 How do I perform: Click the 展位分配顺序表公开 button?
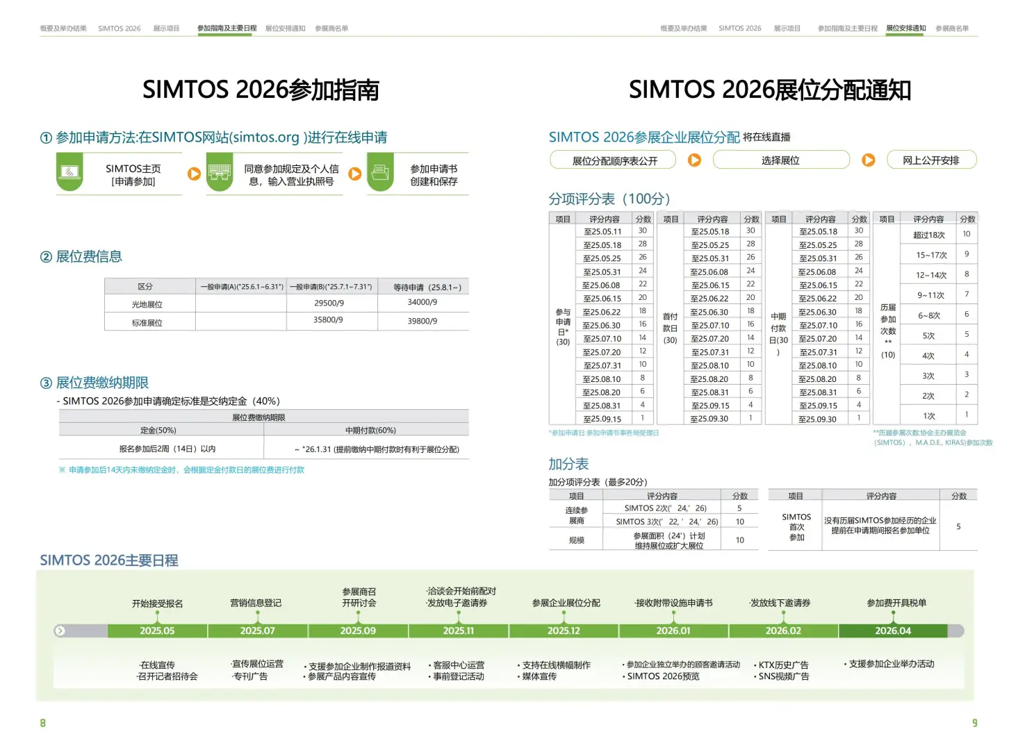pyautogui.click(x=612, y=159)
